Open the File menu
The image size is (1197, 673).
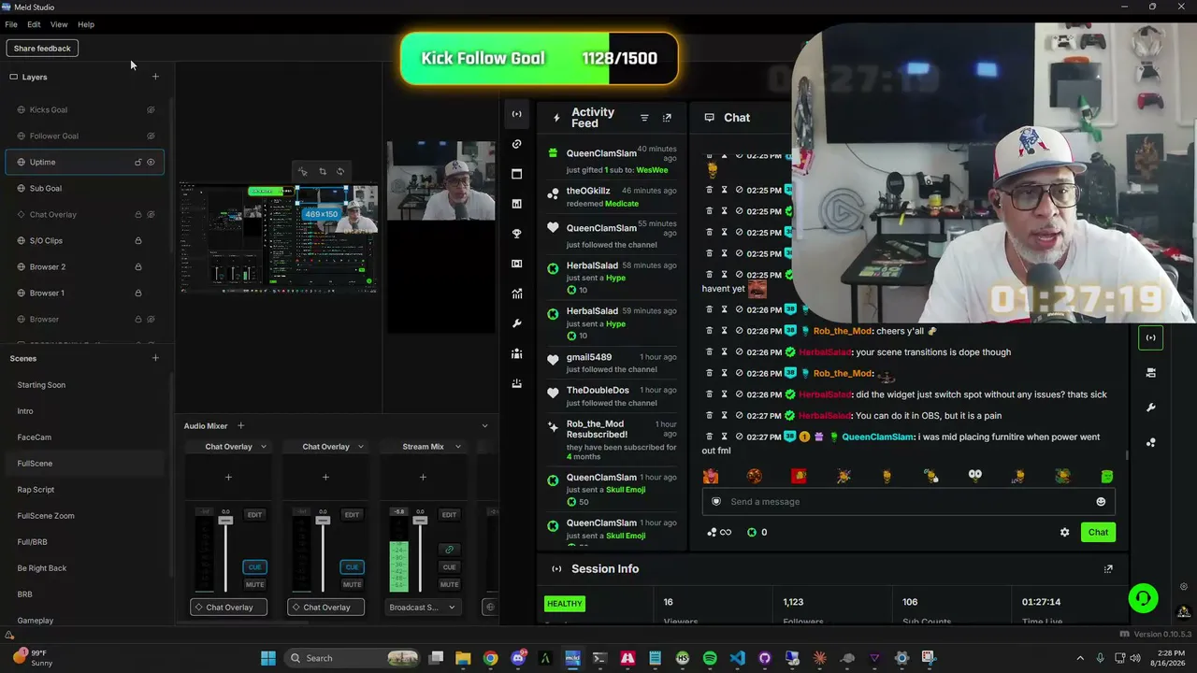point(11,24)
